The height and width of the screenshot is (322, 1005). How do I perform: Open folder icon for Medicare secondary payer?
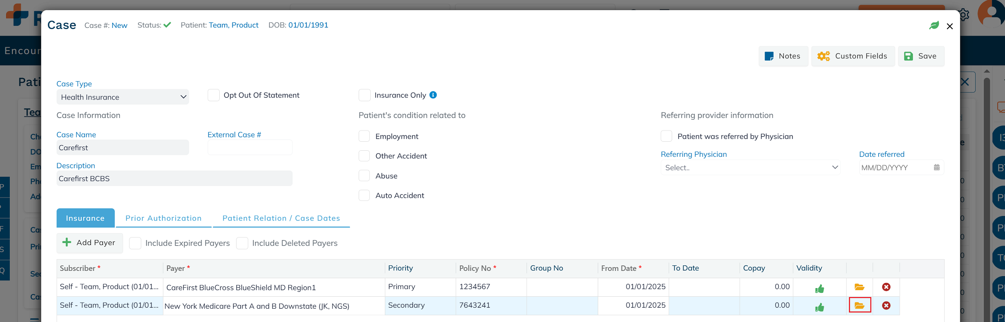coord(859,306)
